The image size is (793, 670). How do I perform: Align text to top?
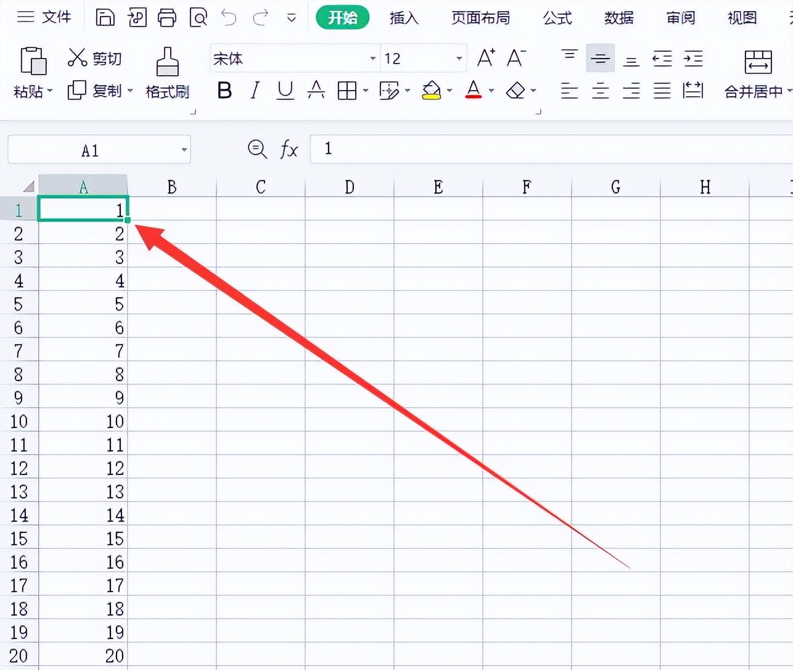click(569, 57)
